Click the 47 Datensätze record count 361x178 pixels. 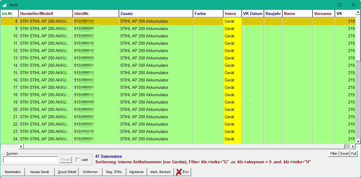[108, 157]
